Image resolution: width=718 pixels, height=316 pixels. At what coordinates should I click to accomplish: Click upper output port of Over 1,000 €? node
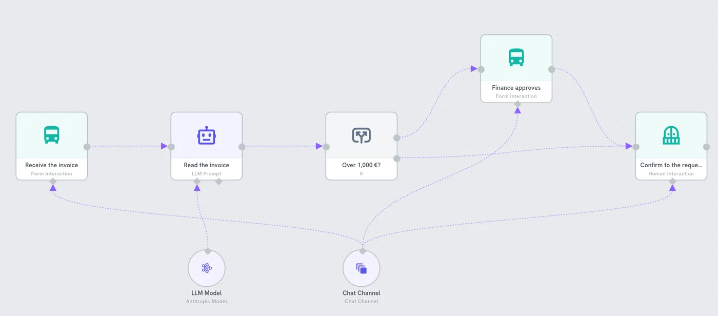pyautogui.click(x=397, y=137)
